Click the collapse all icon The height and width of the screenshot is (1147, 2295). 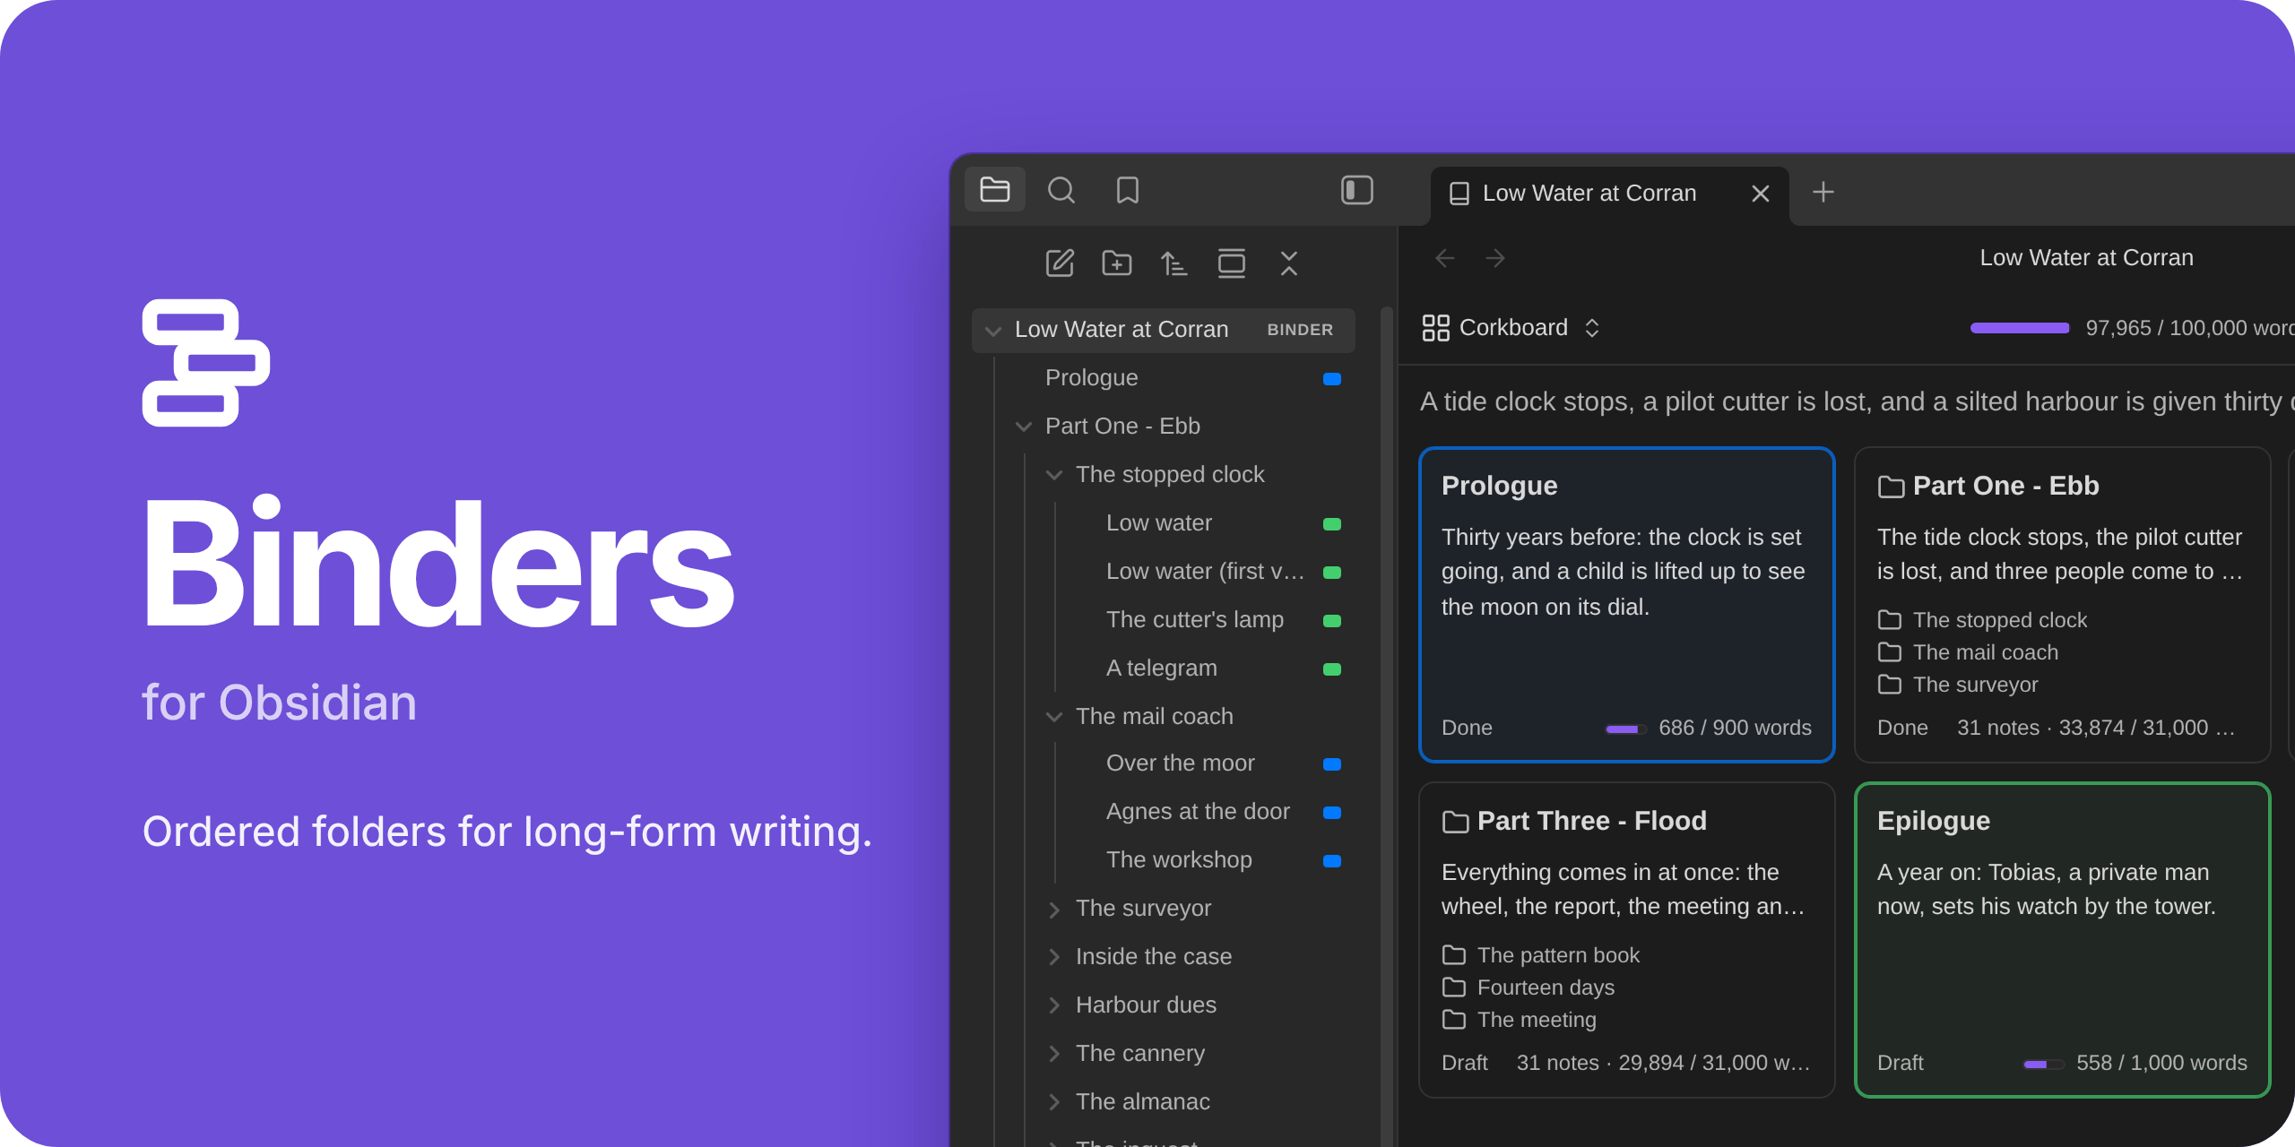tap(1289, 263)
